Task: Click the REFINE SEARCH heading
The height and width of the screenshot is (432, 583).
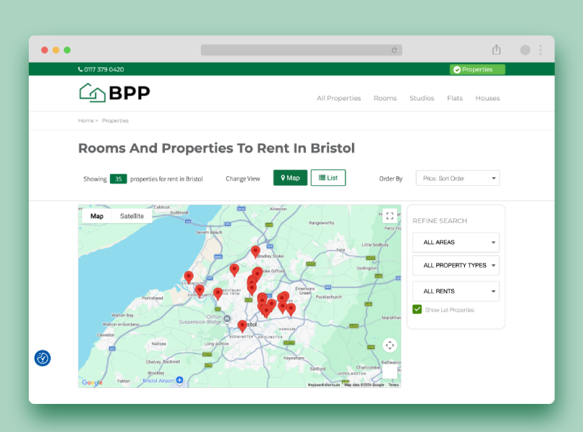Action: pyautogui.click(x=440, y=221)
